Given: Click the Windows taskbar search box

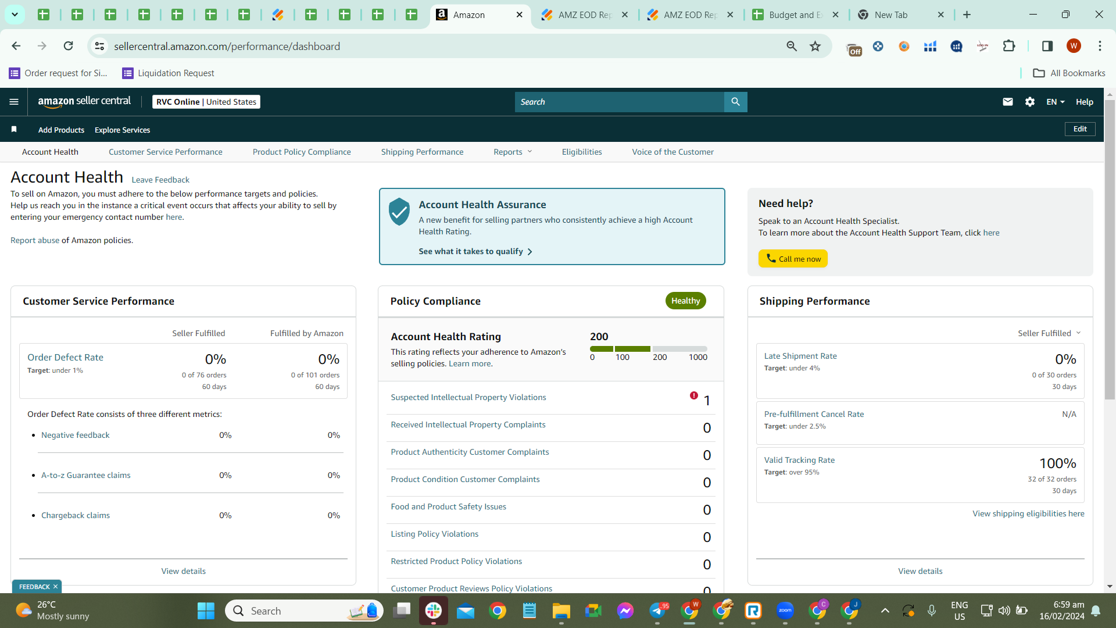Looking at the screenshot, I should [x=304, y=611].
